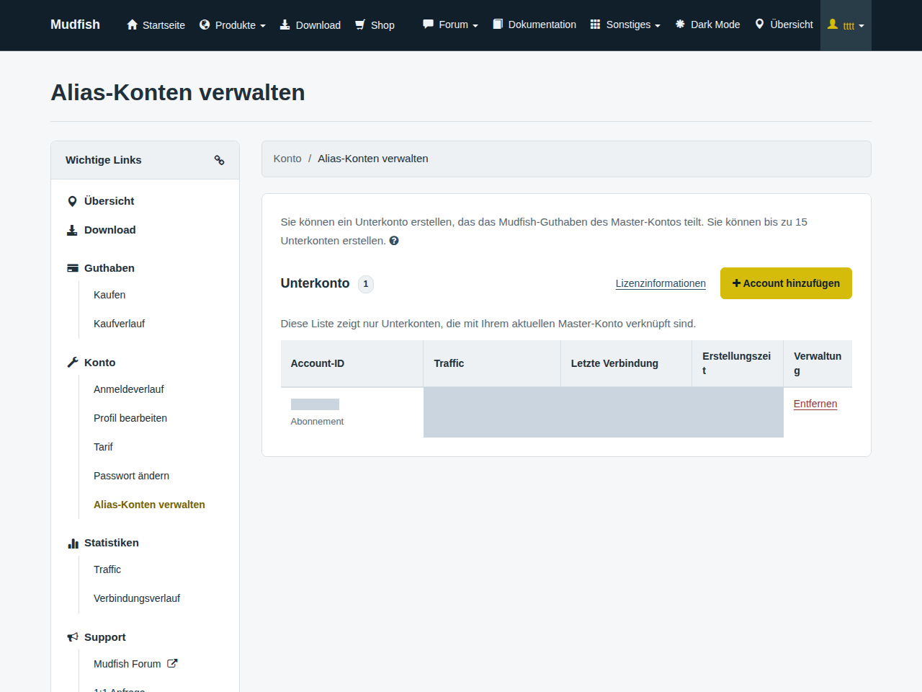
Task: Click the bar chart Statistiken icon
Action: click(x=73, y=543)
